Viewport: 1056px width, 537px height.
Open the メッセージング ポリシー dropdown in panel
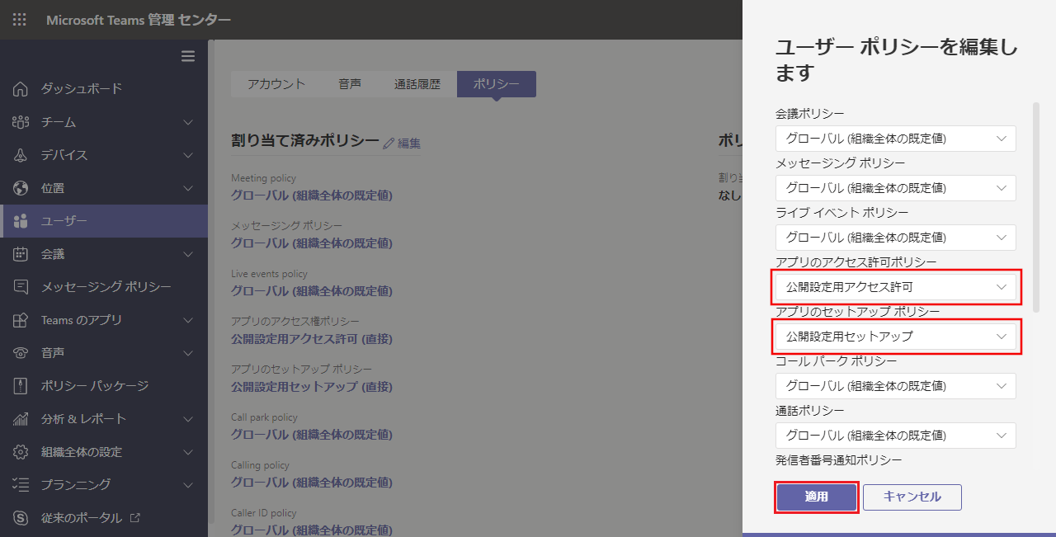tap(895, 188)
